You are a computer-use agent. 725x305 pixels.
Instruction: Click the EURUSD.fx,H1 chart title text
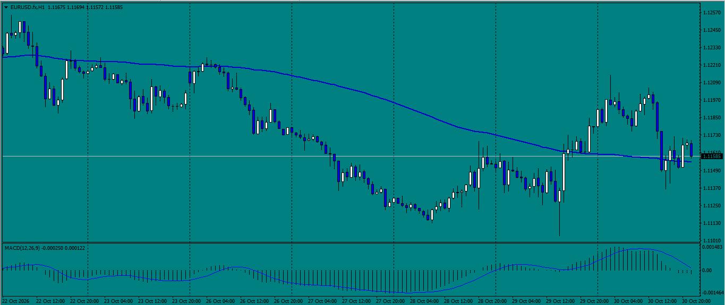[27, 7]
